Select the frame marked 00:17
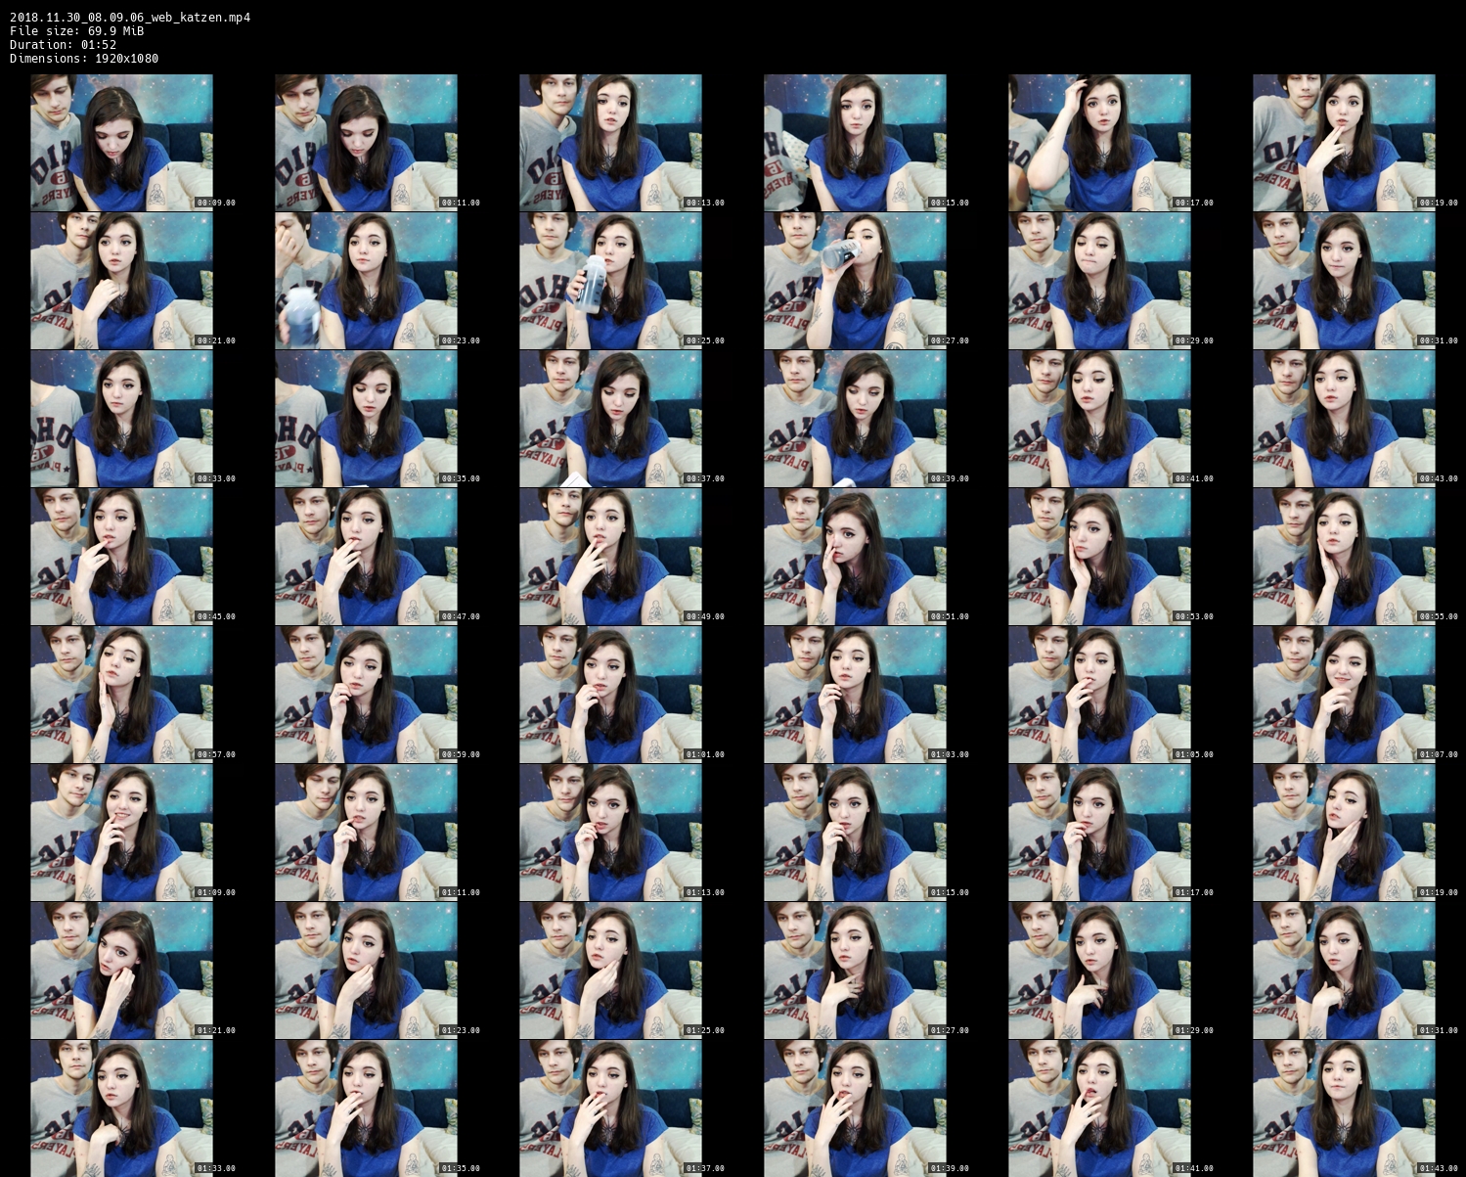The width and height of the screenshot is (1466, 1177). click(x=1099, y=142)
